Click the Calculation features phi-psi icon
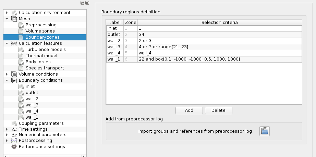 [14, 43]
